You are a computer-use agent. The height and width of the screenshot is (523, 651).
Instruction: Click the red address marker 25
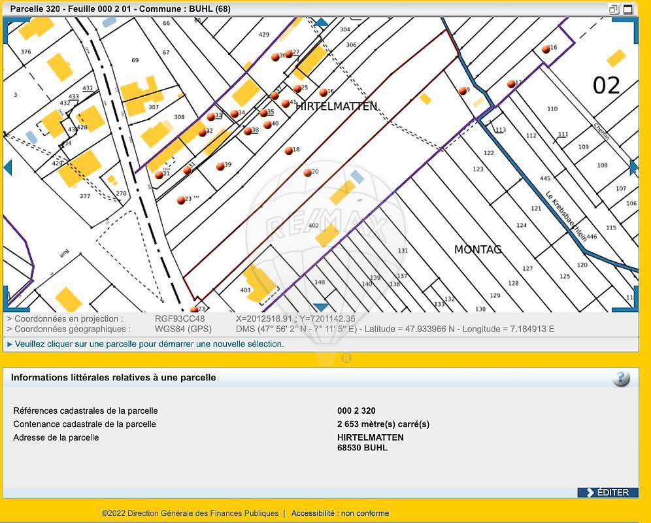coord(297,89)
